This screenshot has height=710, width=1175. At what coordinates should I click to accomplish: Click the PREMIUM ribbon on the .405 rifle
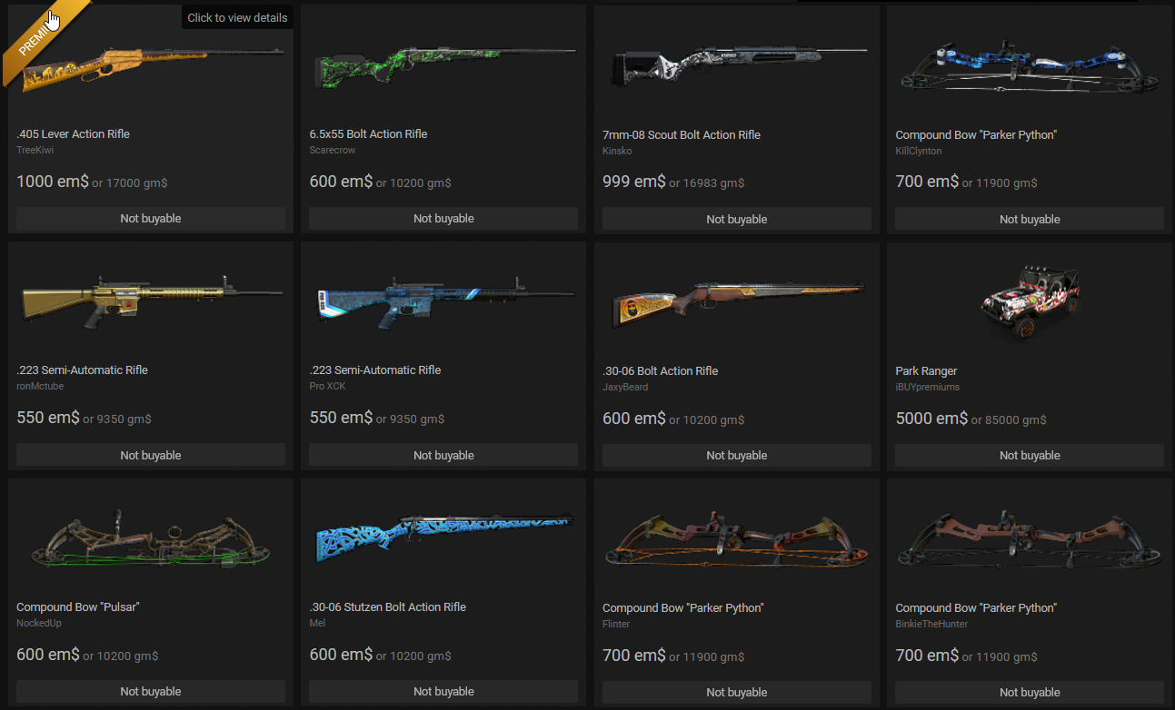41,36
